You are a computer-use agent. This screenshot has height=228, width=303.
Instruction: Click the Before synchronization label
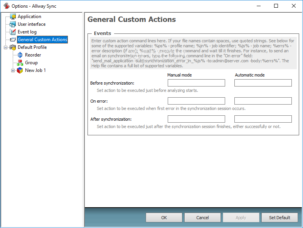pos(112,83)
